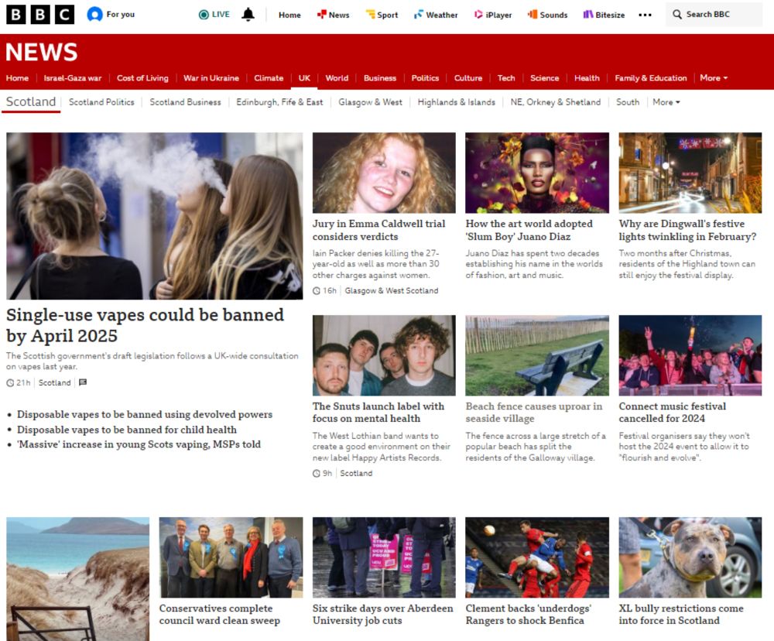Open the Culture news section
Viewport: 774px width, 641px height.
coord(468,78)
